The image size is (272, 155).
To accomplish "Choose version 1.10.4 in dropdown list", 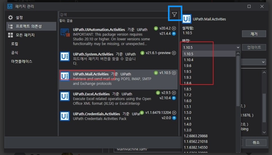I will 209,60.
